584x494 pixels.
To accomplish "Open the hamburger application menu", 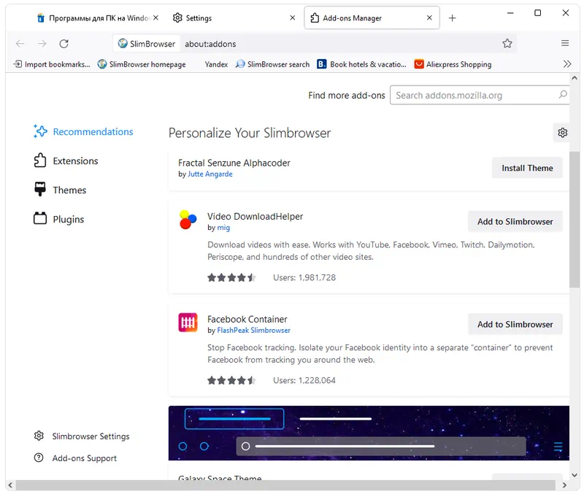I will click(x=564, y=43).
